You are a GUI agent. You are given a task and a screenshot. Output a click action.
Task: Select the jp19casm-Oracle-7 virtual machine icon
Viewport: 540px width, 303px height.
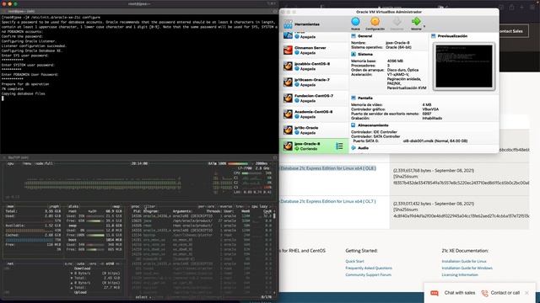(288, 82)
